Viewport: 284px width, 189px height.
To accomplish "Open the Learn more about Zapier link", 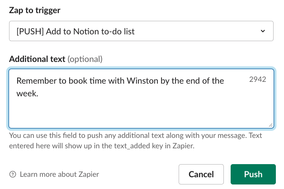I will 59,174.
